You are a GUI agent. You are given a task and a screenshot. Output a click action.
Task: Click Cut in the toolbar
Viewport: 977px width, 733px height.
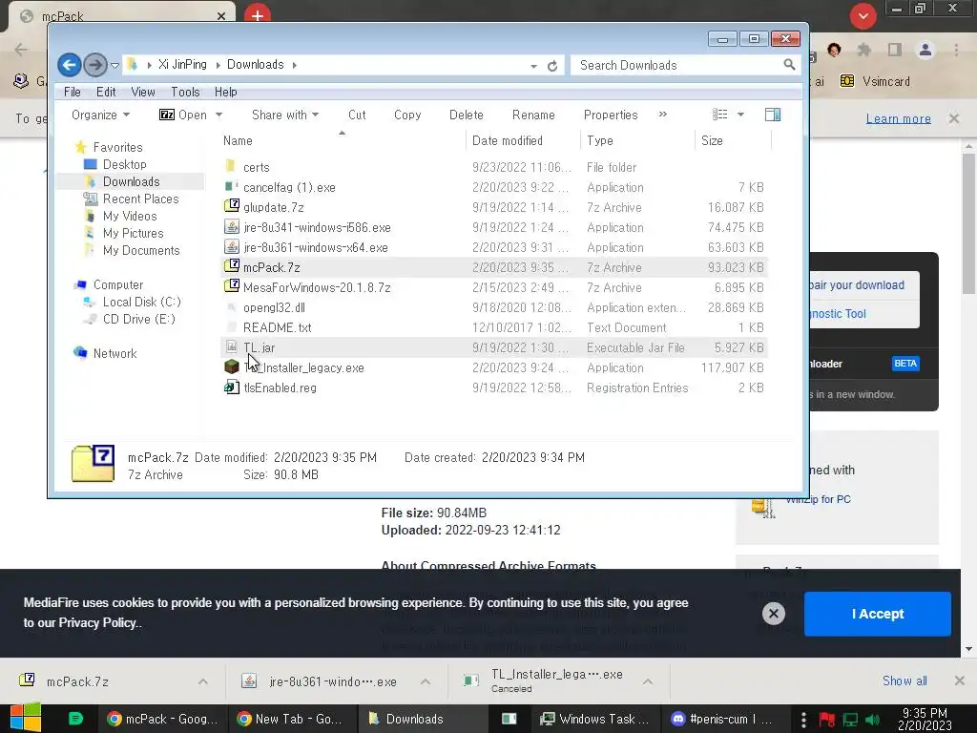click(x=357, y=115)
